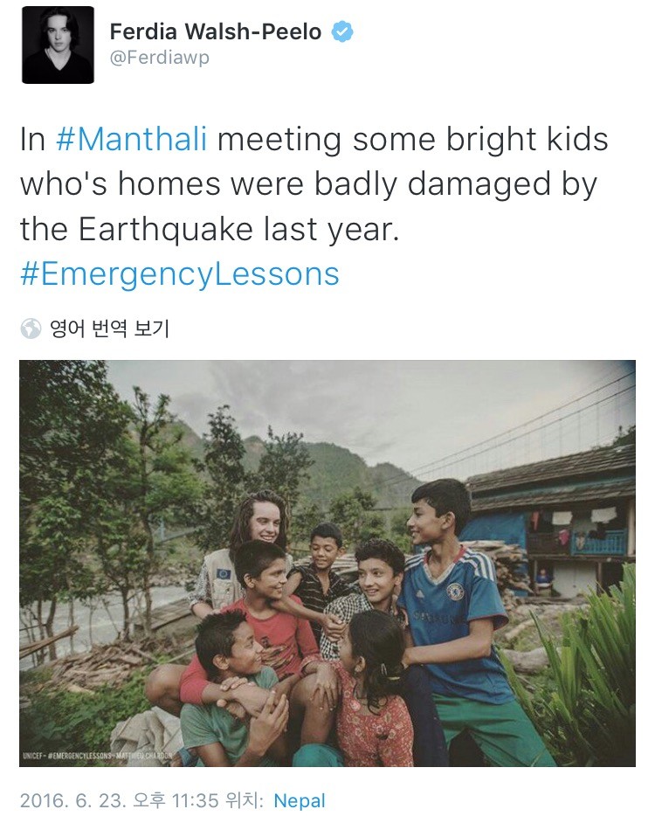Click the blue verified checkmark badge

pos(343,32)
